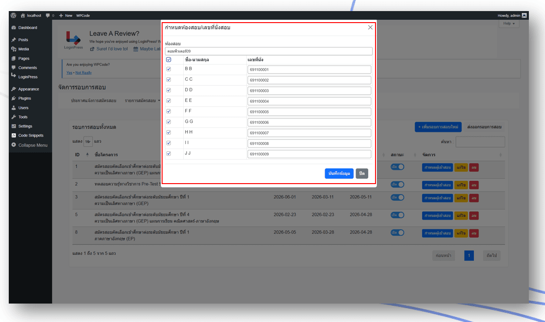Sort the table by the ID column arrow
The height and width of the screenshot is (322, 545).
point(87,155)
